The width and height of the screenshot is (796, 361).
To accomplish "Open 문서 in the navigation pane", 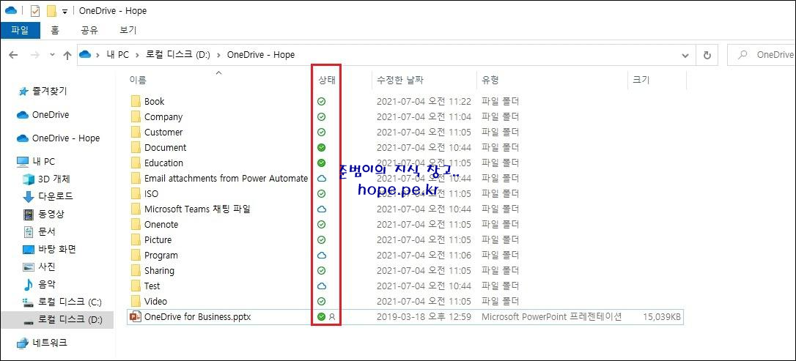I will 47,231.
